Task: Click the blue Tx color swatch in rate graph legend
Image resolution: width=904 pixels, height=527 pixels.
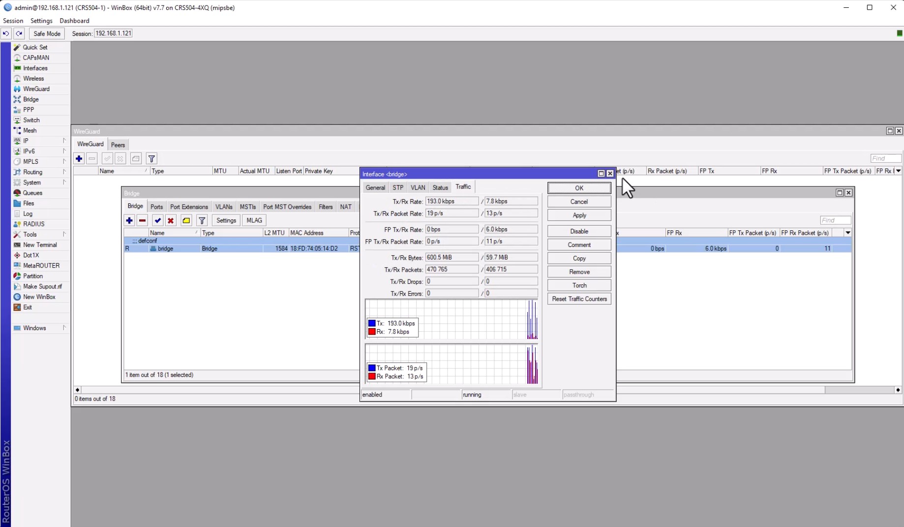Action: [372, 323]
